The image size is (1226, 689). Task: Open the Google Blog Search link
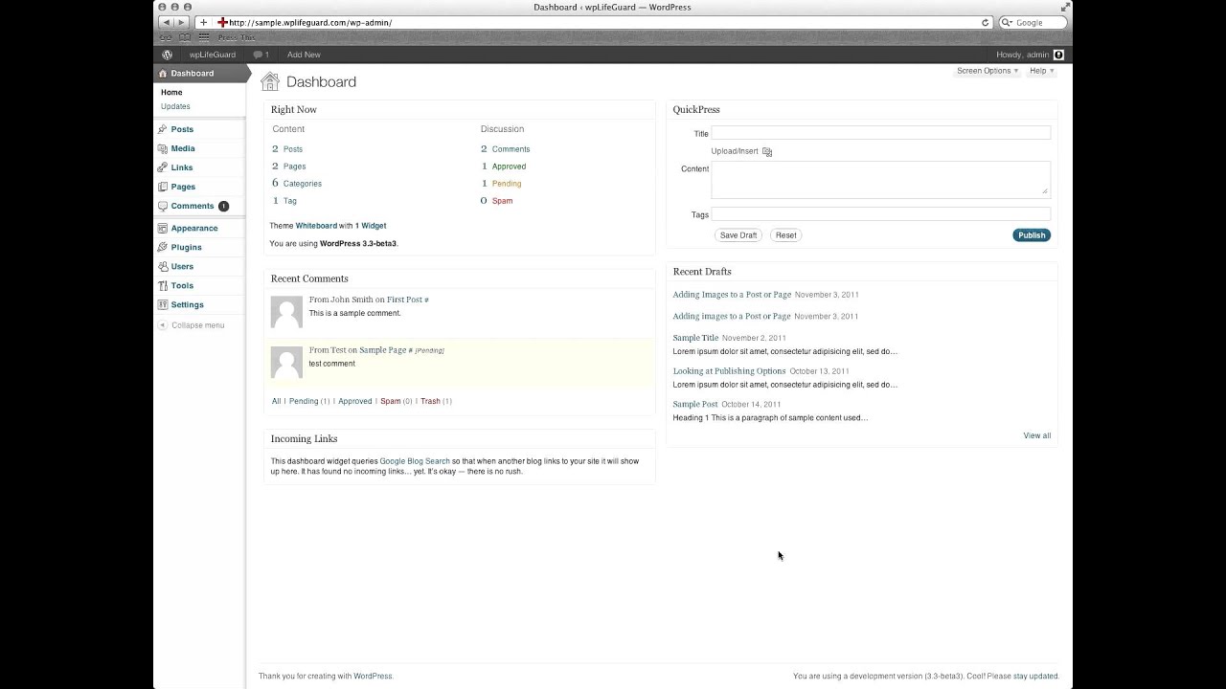click(x=415, y=461)
